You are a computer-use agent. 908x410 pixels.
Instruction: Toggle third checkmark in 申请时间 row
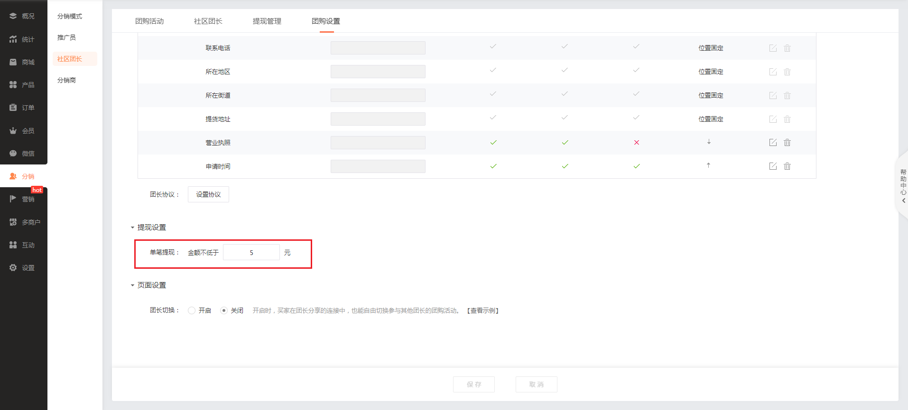pos(637,166)
